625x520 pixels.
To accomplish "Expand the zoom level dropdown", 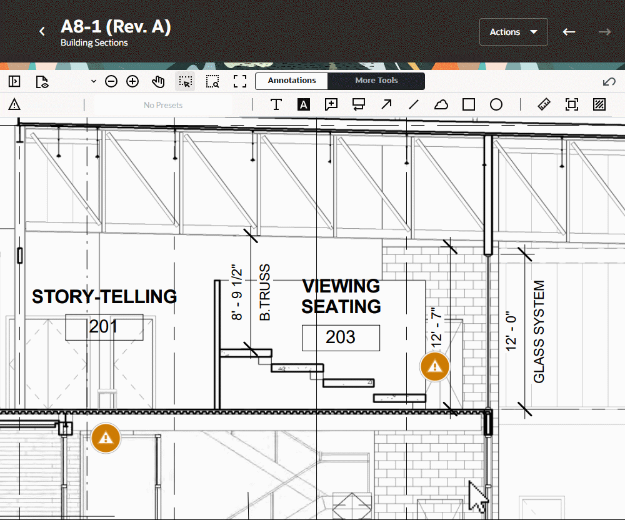I will click(x=94, y=81).
